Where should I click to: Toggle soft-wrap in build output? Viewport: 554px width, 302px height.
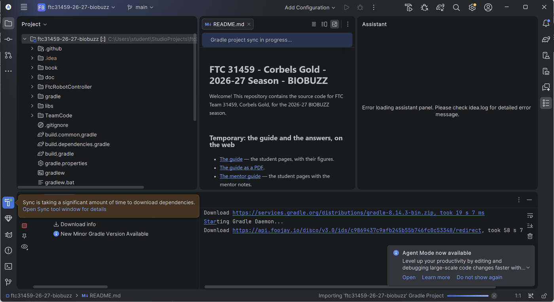tap(530, 215)
